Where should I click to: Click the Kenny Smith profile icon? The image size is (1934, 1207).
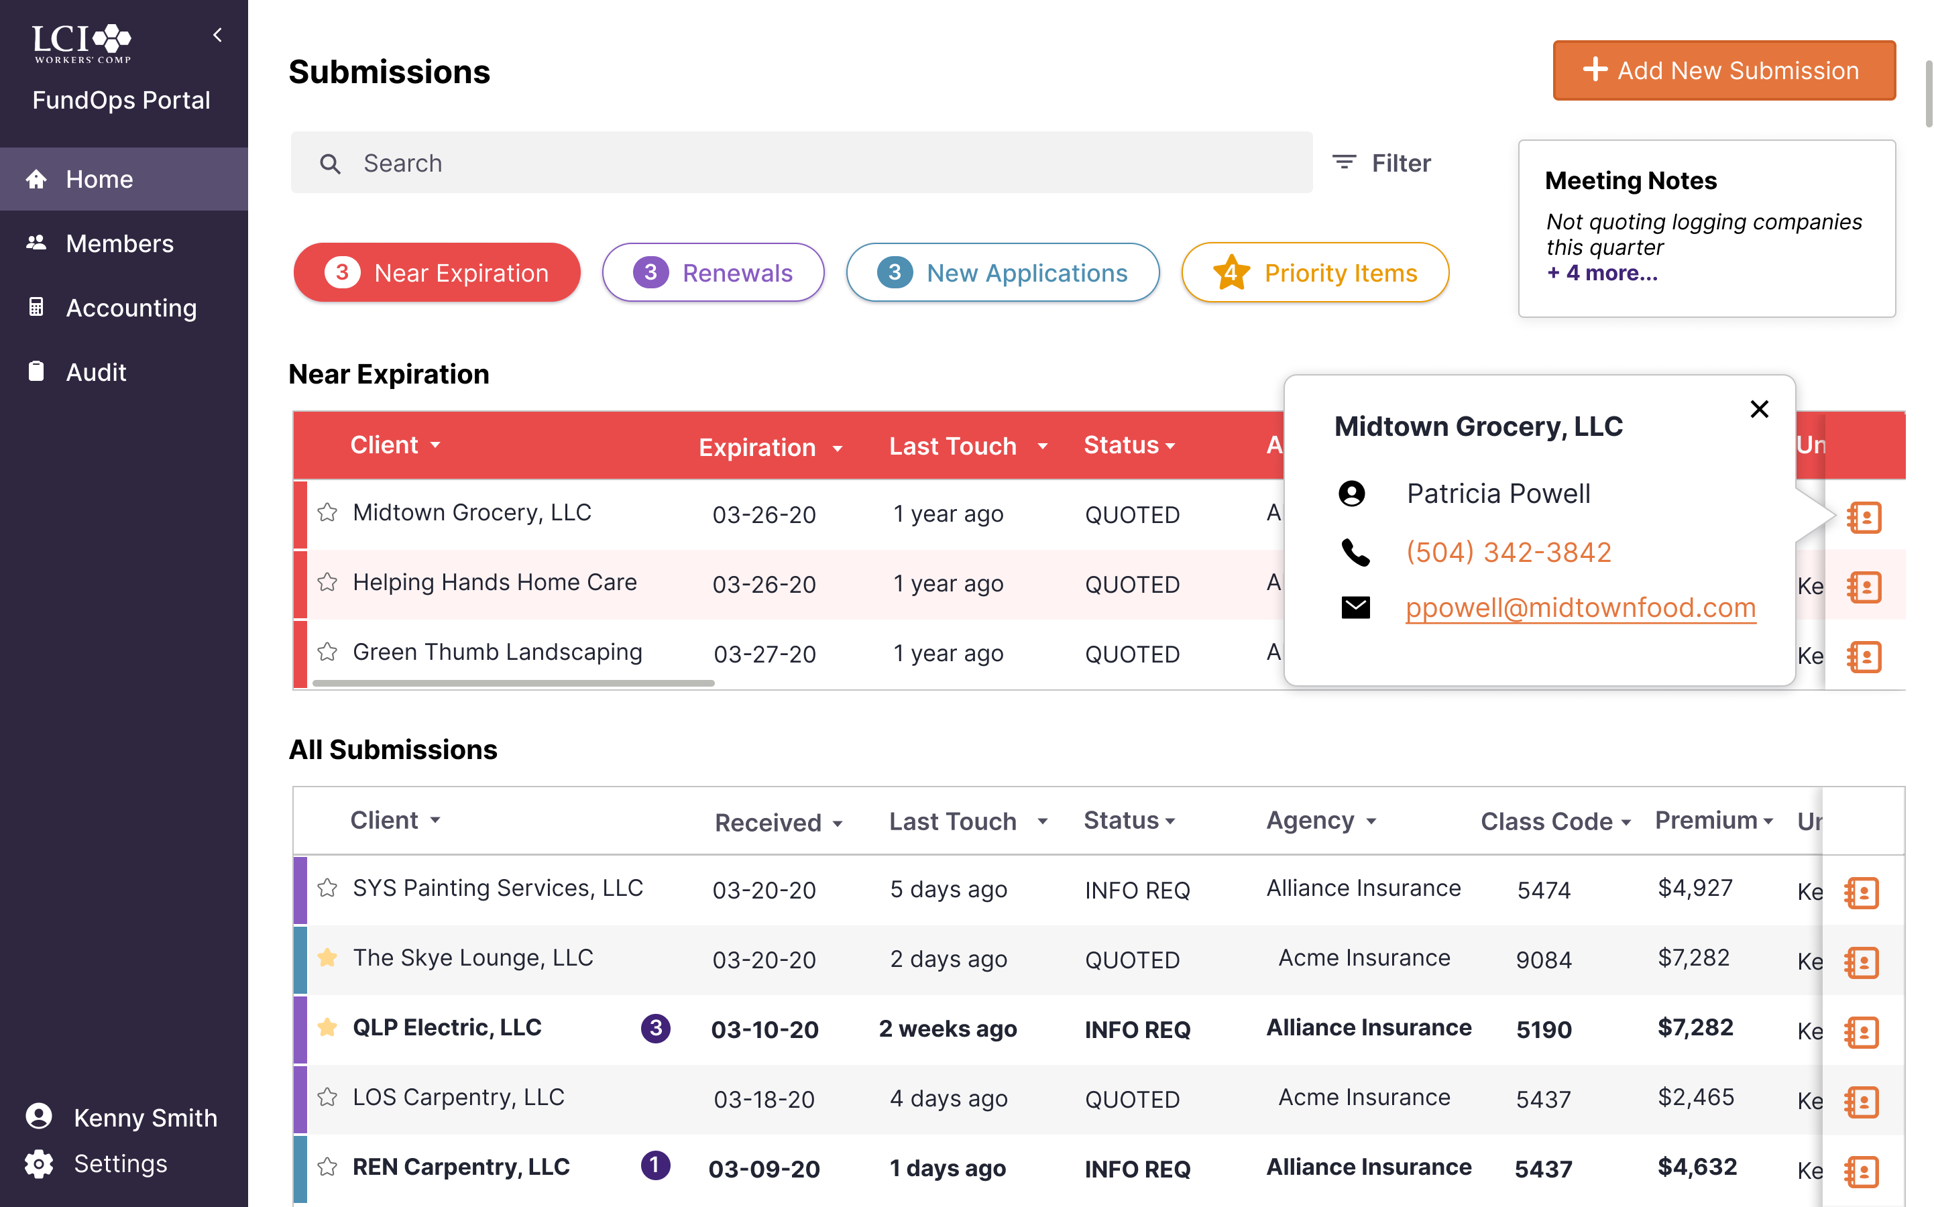(38, 1116)
